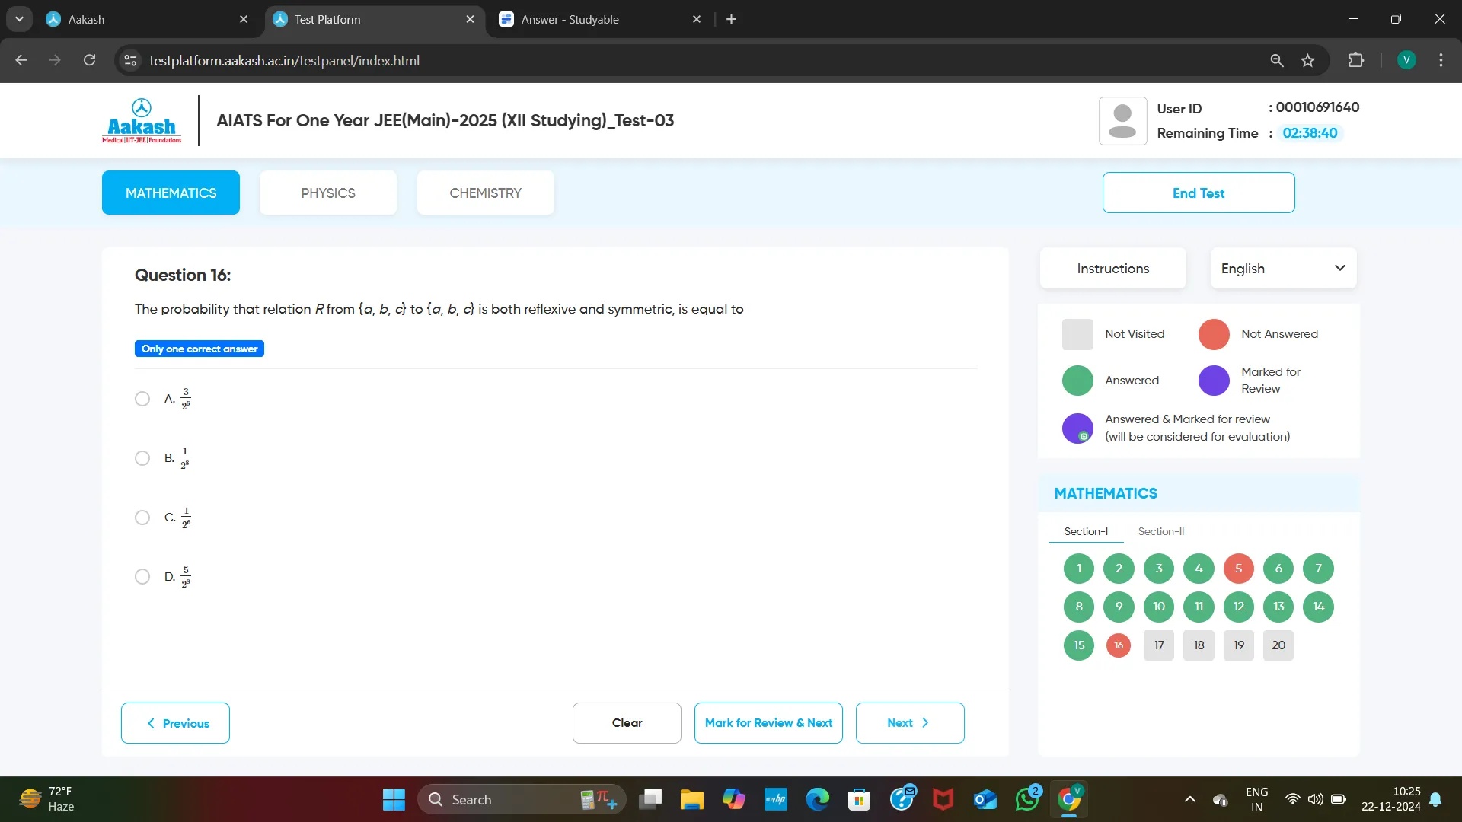Choose option C radio button

click(142, 518)
